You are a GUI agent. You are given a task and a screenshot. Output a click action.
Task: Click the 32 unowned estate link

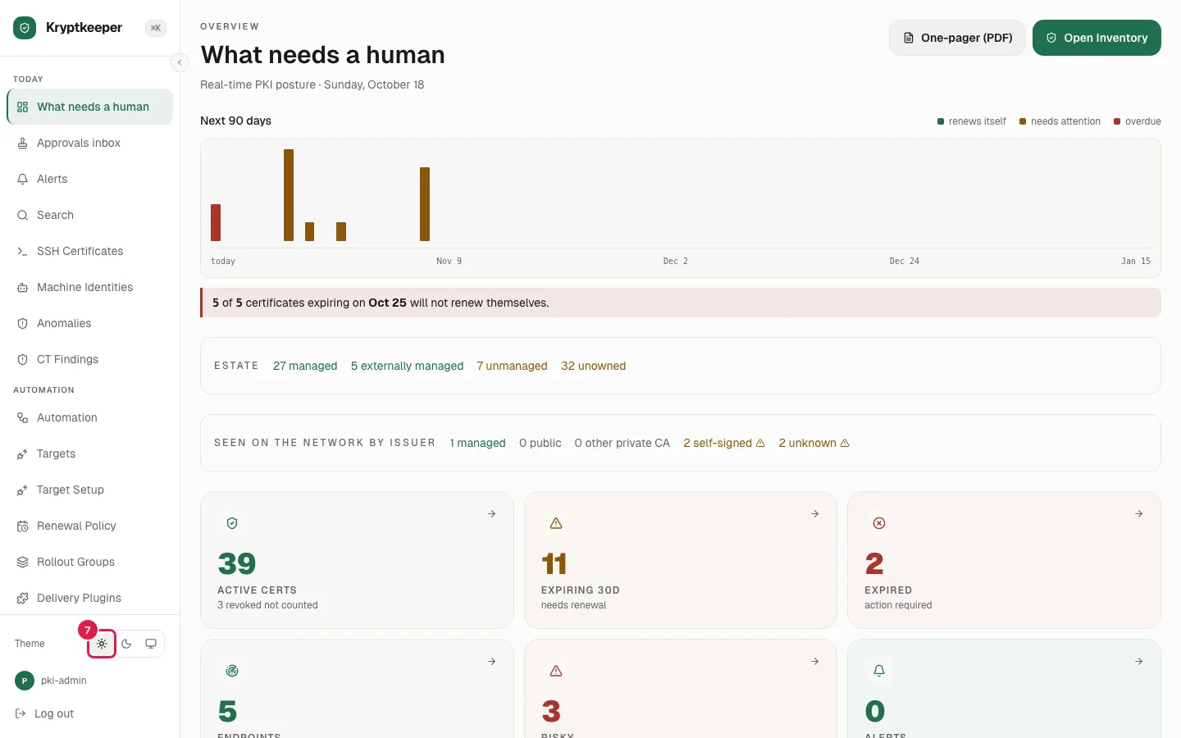(593, 366)
